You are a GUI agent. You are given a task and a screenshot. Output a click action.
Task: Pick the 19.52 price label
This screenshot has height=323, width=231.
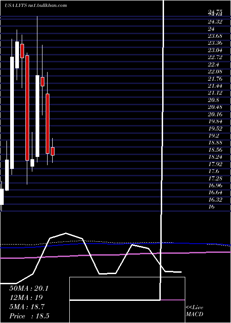pos(215,129)
